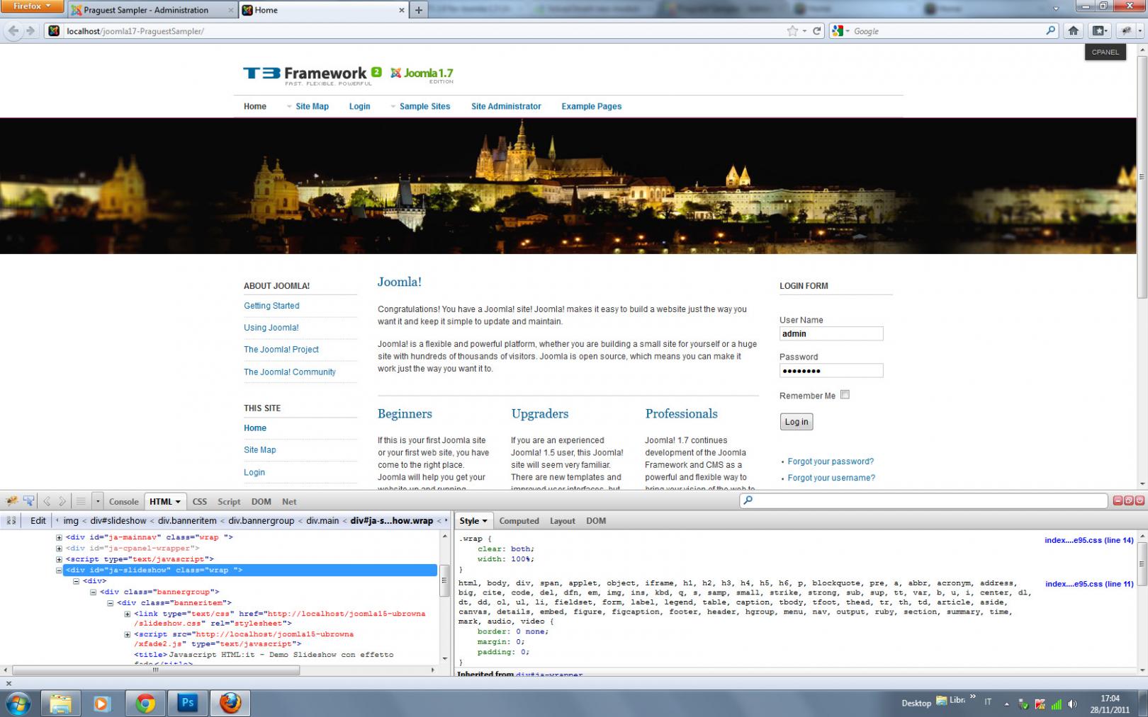
Task: Open Windows Explorer from the taskbar
Action: 61,704
